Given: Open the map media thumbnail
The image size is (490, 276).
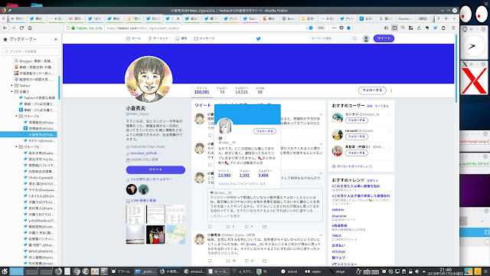Looking at the screenshot, I should coord(175,235).
